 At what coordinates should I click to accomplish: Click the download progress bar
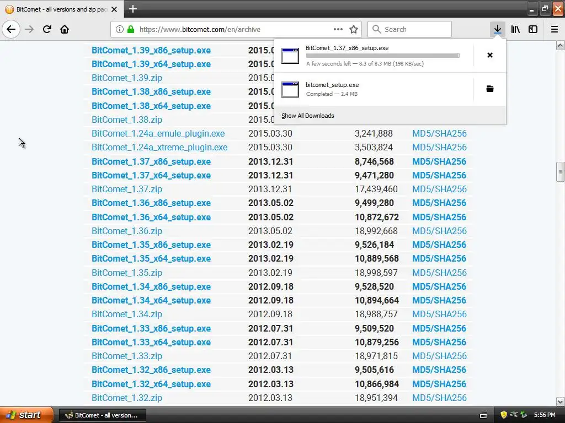[x=383, y=56]
